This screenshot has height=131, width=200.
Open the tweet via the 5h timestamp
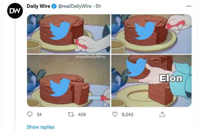tap(99, 7)
